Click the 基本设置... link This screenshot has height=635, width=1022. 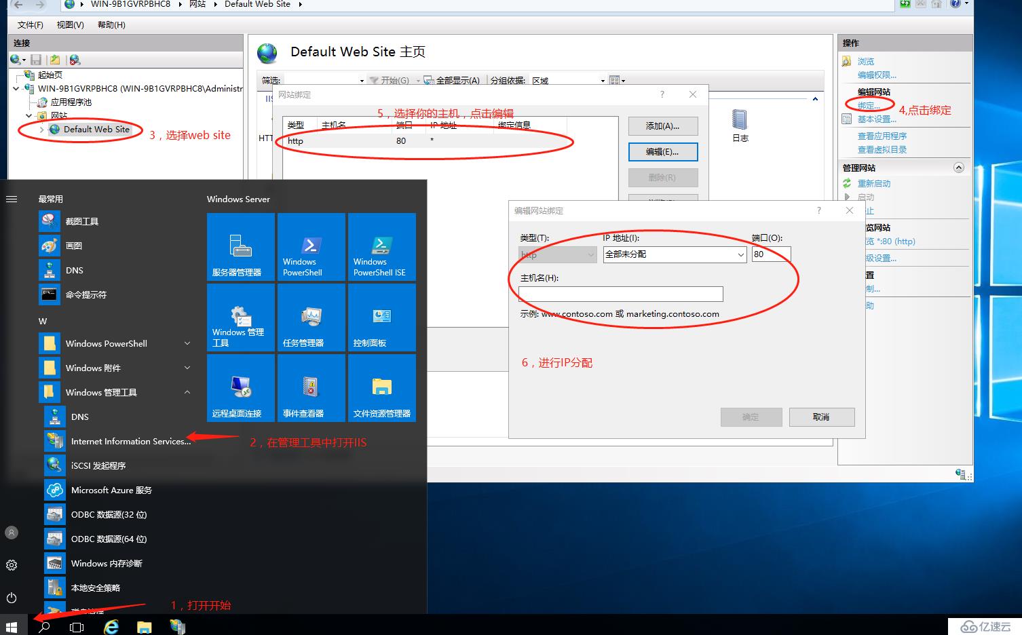(x=877, y=119)
